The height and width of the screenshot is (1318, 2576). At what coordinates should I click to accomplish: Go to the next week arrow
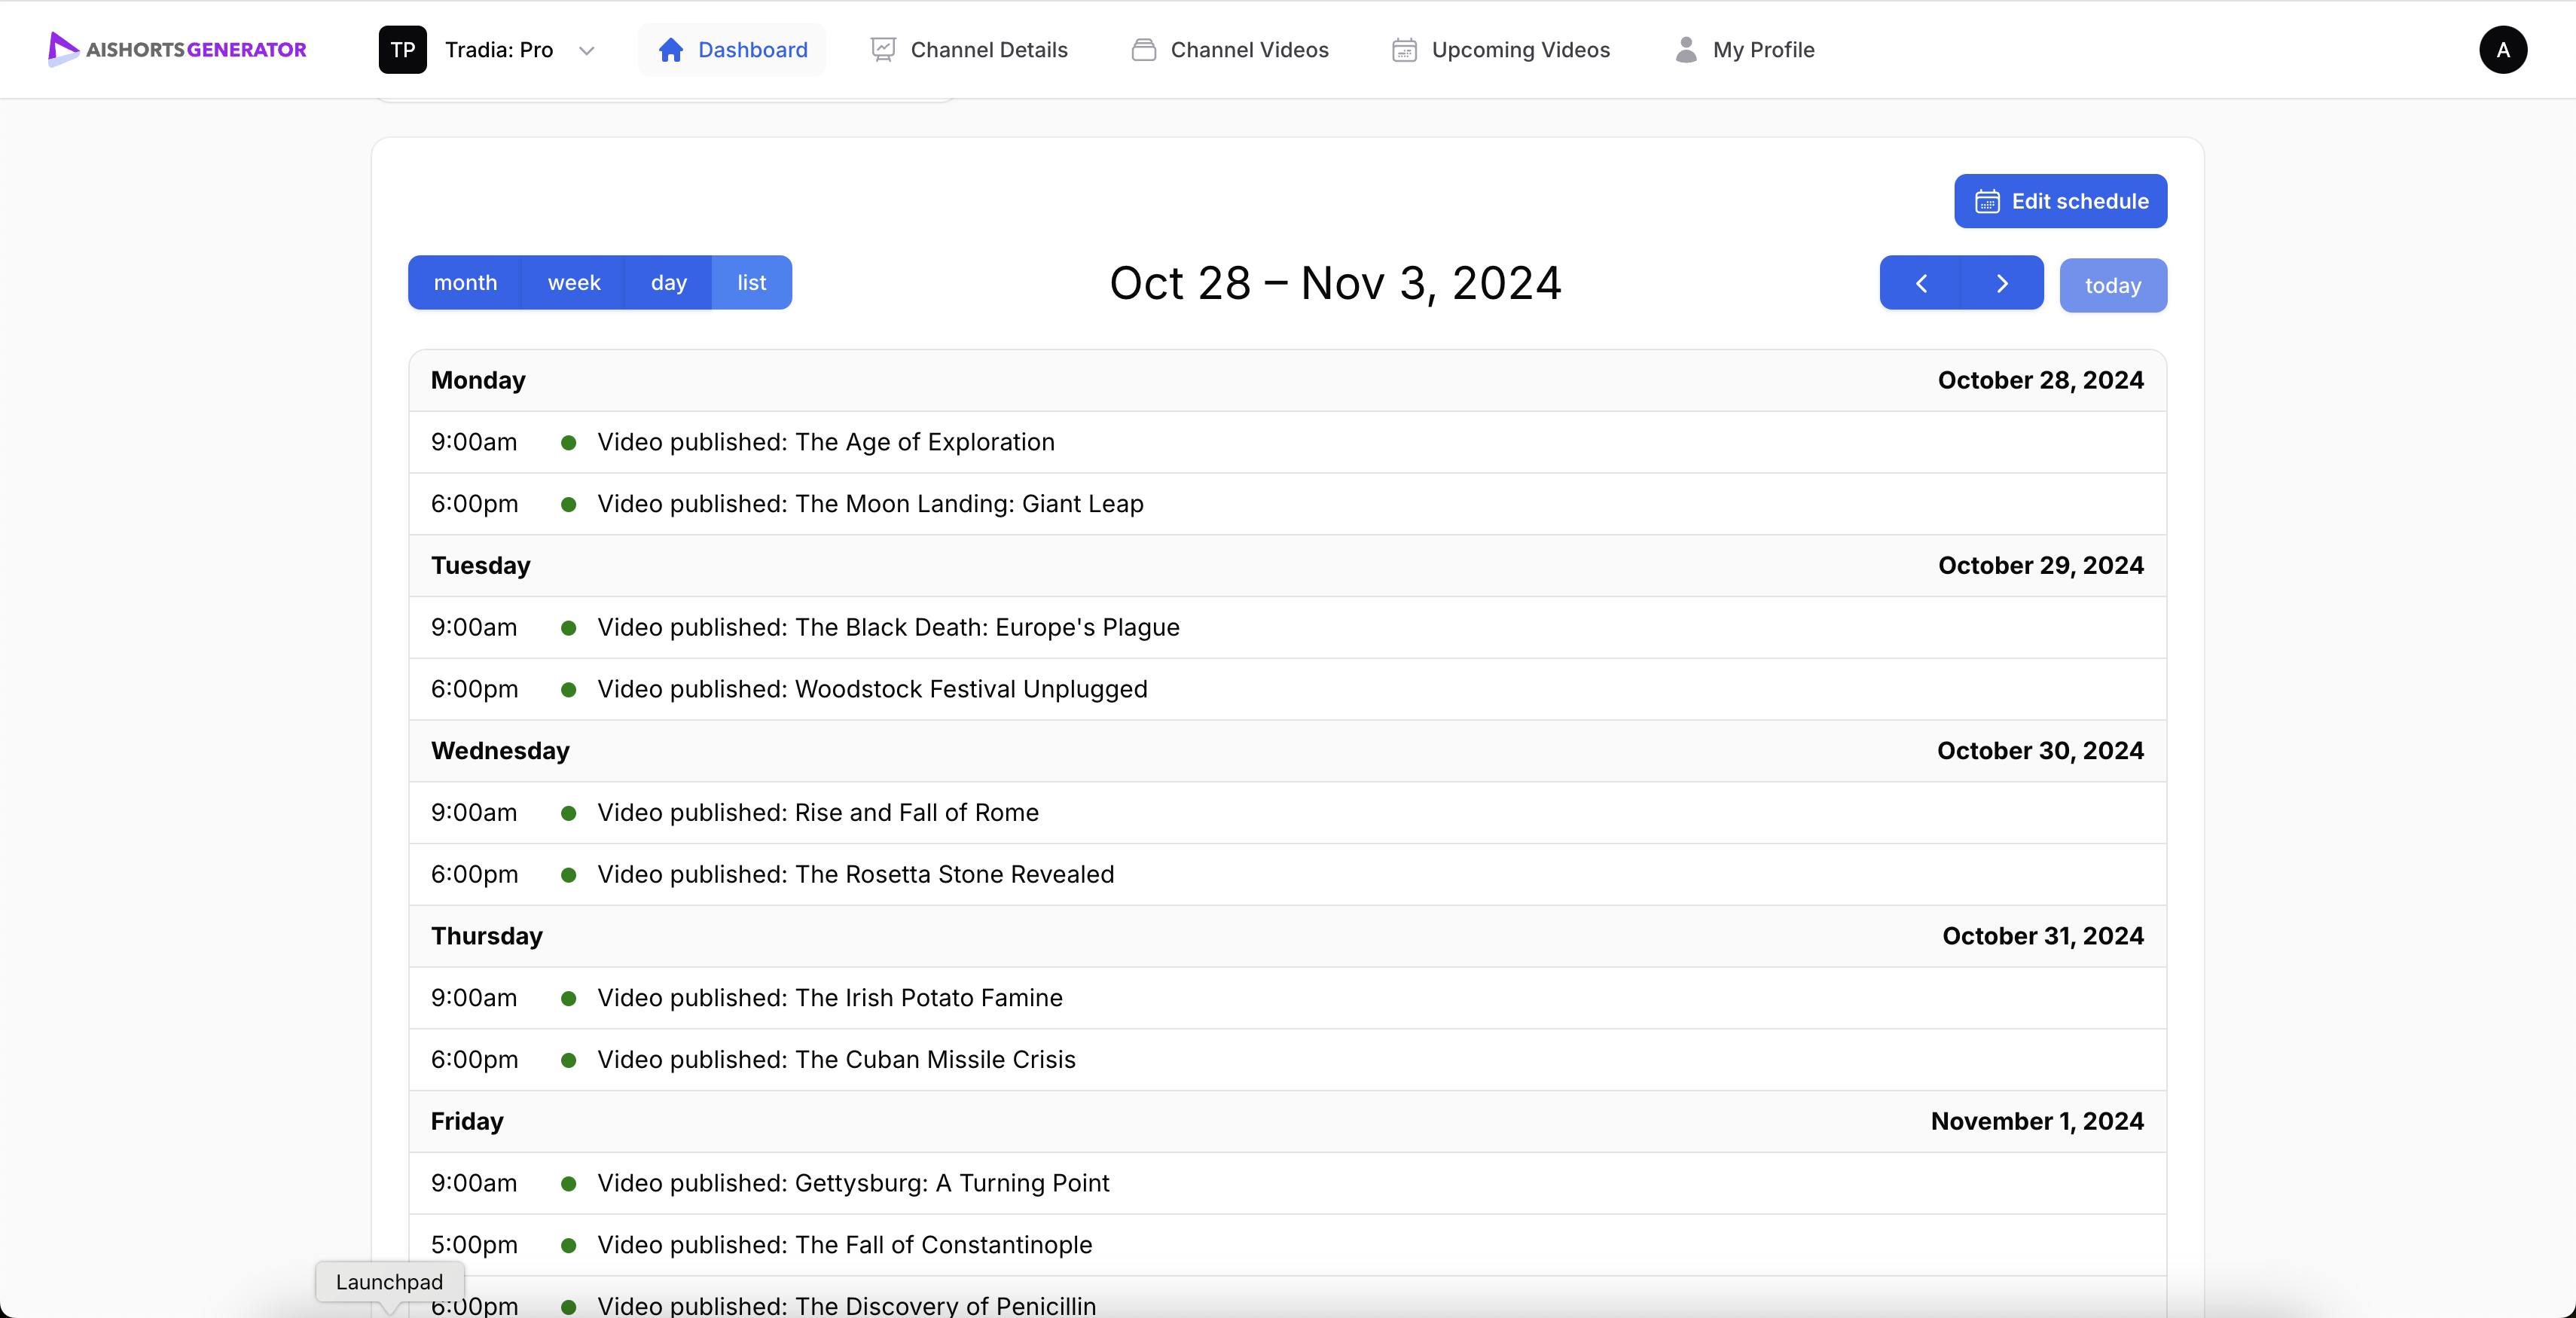click(2002, 284)
